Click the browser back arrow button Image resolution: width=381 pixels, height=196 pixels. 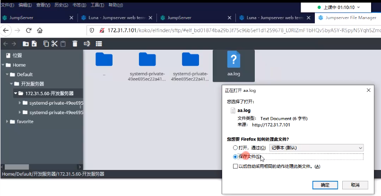[x=6, y=30]
